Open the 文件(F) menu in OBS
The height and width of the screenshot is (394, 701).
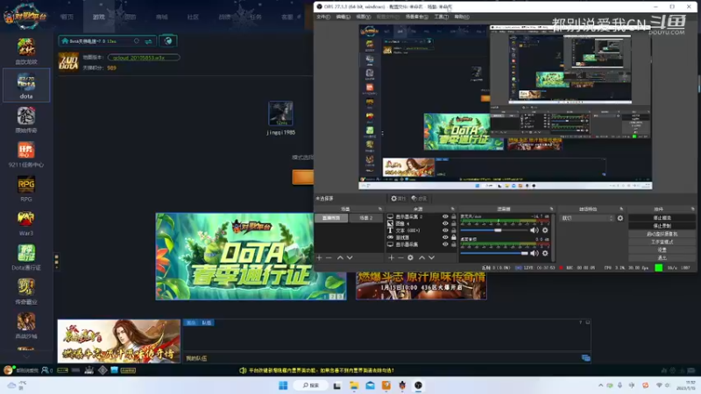pos(323,17)
